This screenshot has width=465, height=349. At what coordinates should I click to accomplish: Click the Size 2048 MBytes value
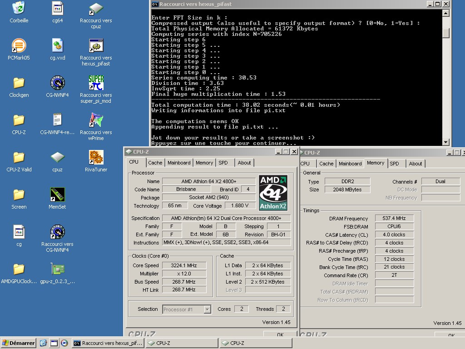click(347, 189)
